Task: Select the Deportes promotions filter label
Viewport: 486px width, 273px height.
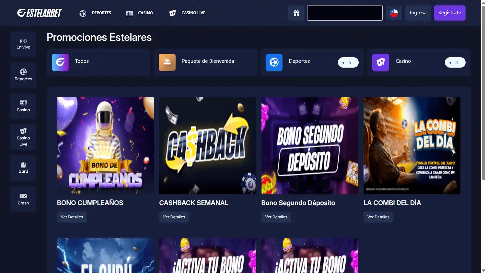Action: [299, 61]
